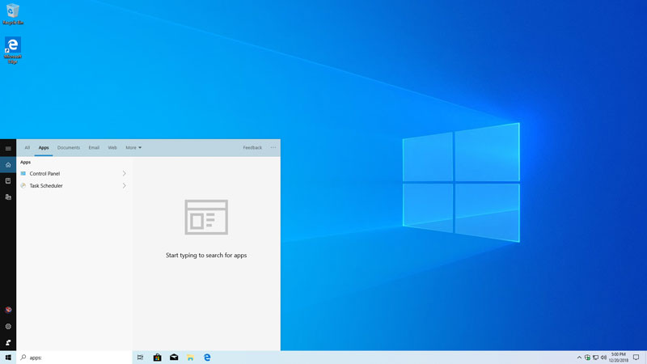The image size is (647, 364).
Task: Open the Mail app on the taskbar
Action: coord(174,358)
